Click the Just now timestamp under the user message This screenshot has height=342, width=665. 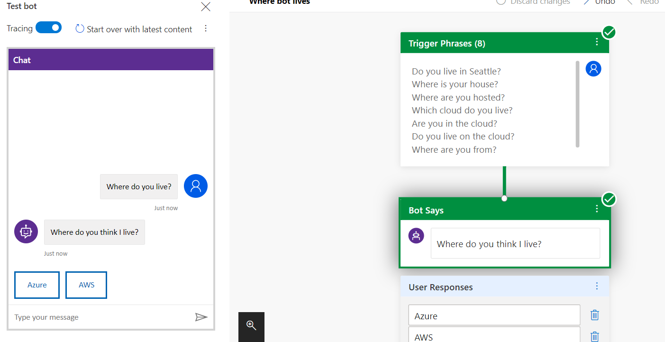coord(166,208)
